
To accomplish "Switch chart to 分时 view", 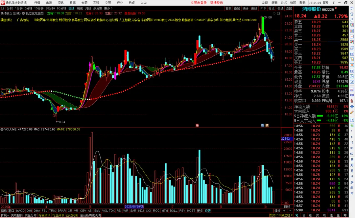I will point(10,8).
